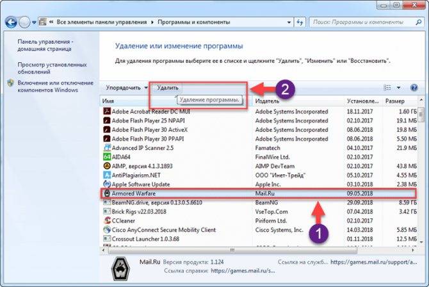Viewport: 429px width, 287px height.
Task: Click the Adobe Flash Player 30 PPAPI icon
Action: pos(107,138)
